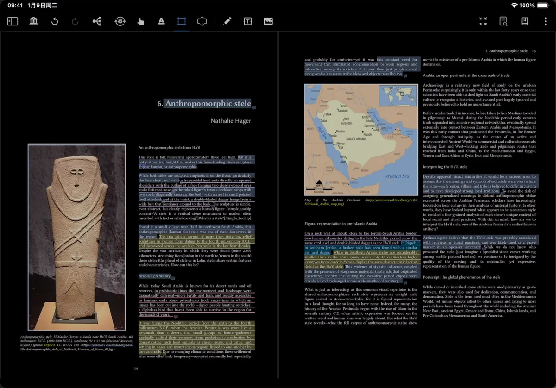Open the bookmark icon
The height and width of the screenshot is (388, 556).
524,21
